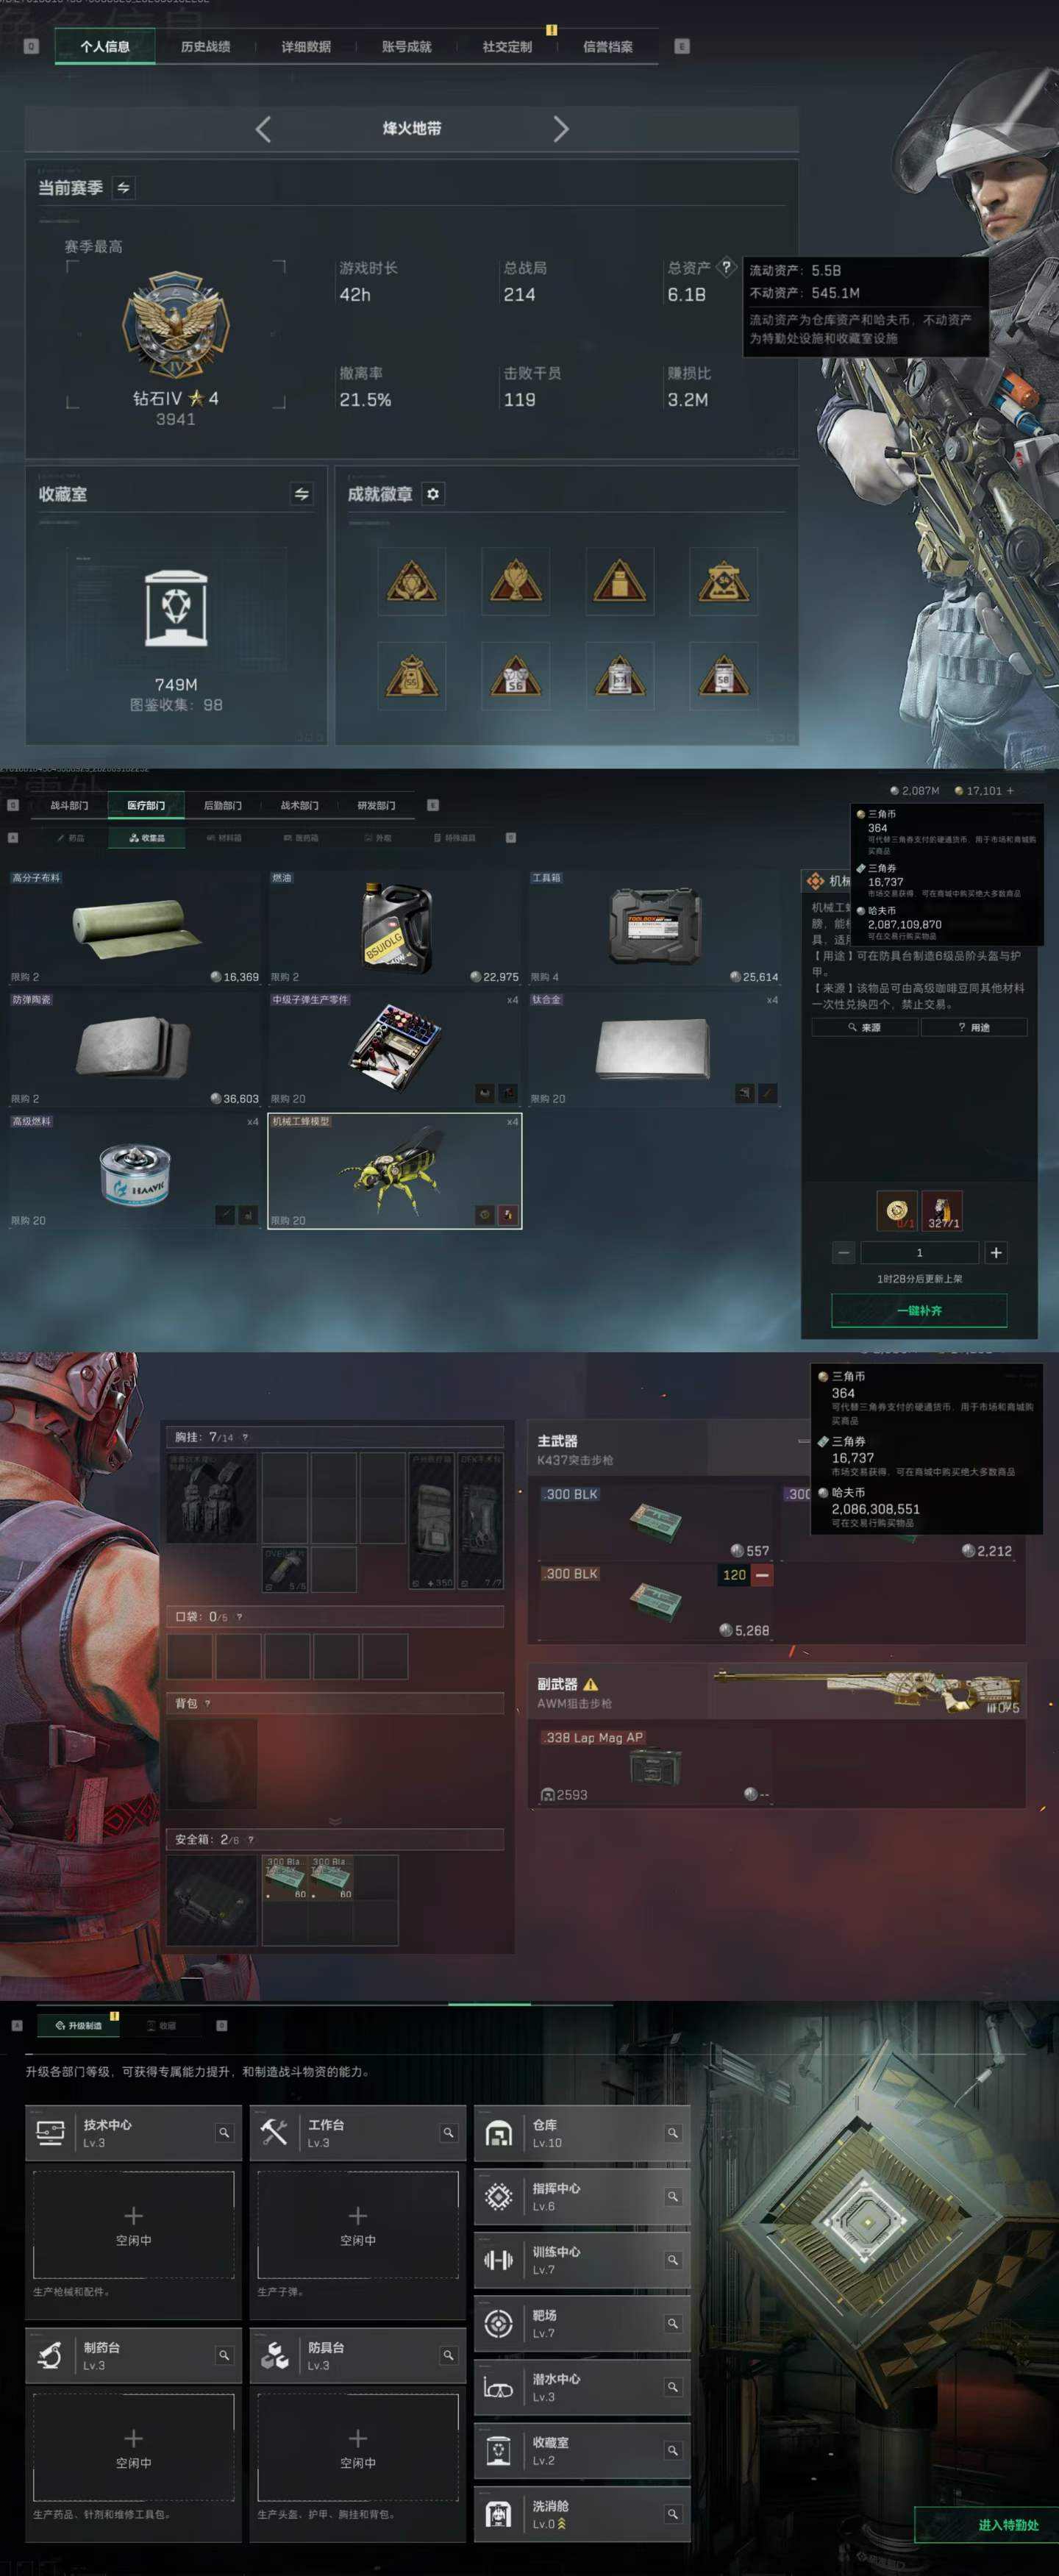Click the 胸挂 question mark help
Image resolution: width=1059 pixels, height=2576 pixels.
coord(245,1437)
